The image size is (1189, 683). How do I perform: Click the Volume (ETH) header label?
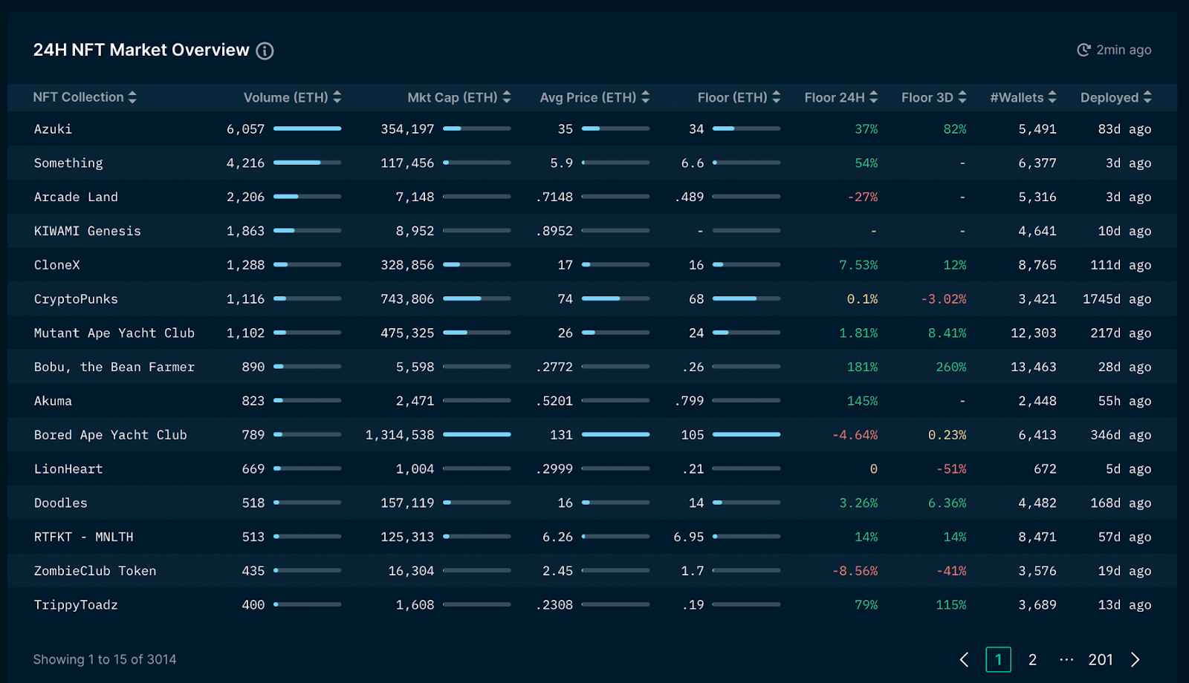[285, 97]
